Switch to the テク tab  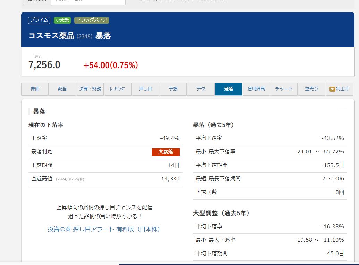pyautogui.click(x=201, y=89)
